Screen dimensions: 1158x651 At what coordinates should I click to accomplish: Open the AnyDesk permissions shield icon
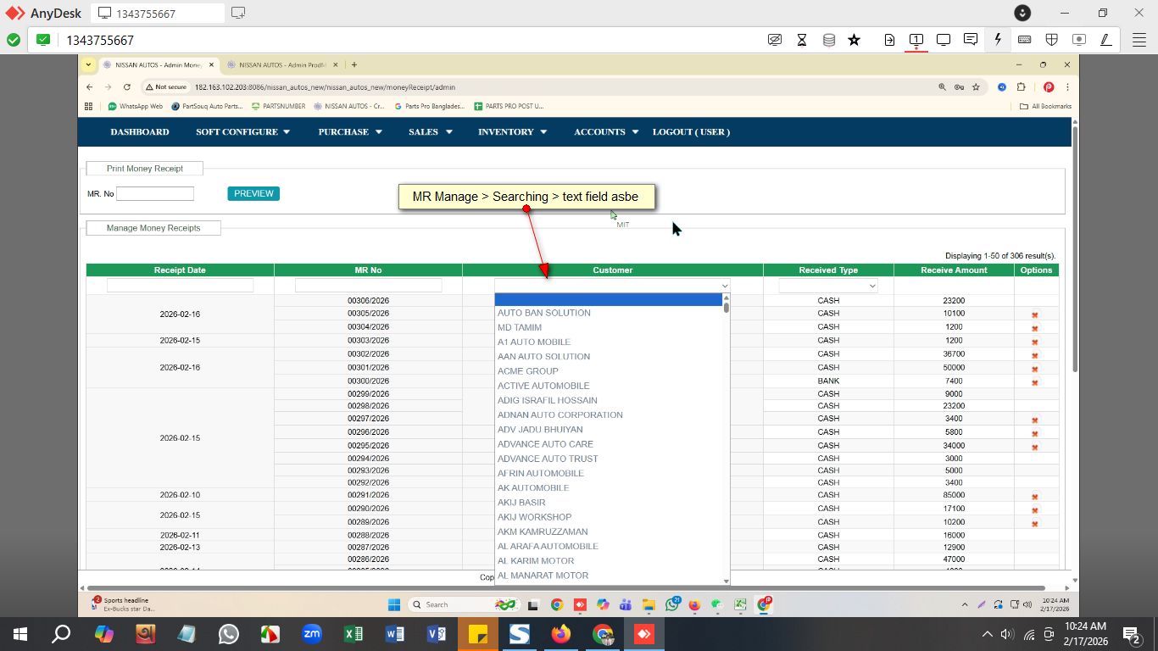coord(1051,40)
